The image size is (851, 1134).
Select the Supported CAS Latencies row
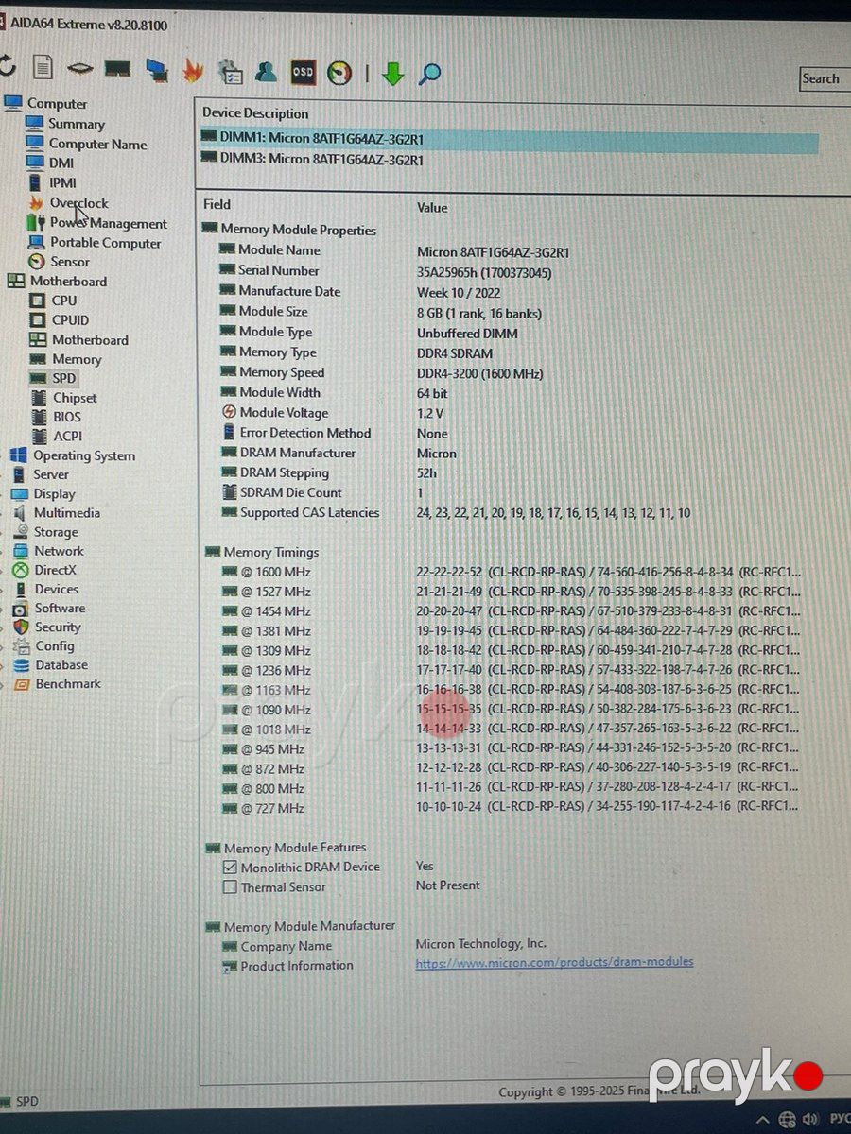click(x=455, y=513)
